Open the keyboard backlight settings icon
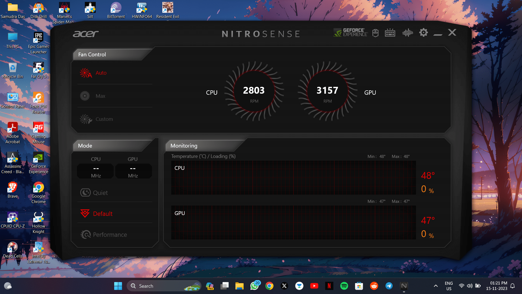This screenshot has width=522, height=294. click(390, 33)
